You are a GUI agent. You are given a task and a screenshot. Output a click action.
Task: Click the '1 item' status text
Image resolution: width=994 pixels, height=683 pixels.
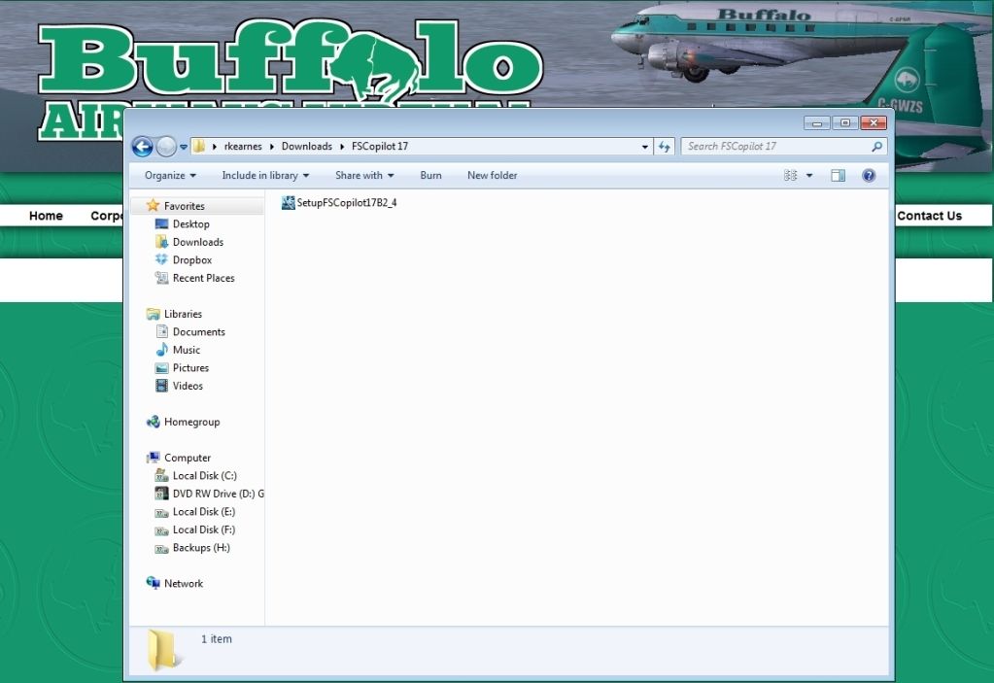[x=217, y=638]
